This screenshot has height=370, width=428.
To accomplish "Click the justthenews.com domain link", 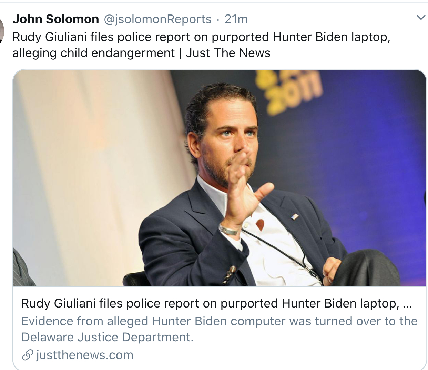I will [84, 355].
